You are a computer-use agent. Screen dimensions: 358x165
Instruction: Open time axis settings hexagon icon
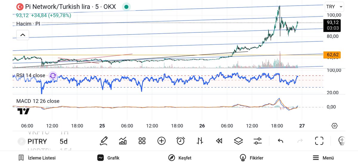point(334,126)
